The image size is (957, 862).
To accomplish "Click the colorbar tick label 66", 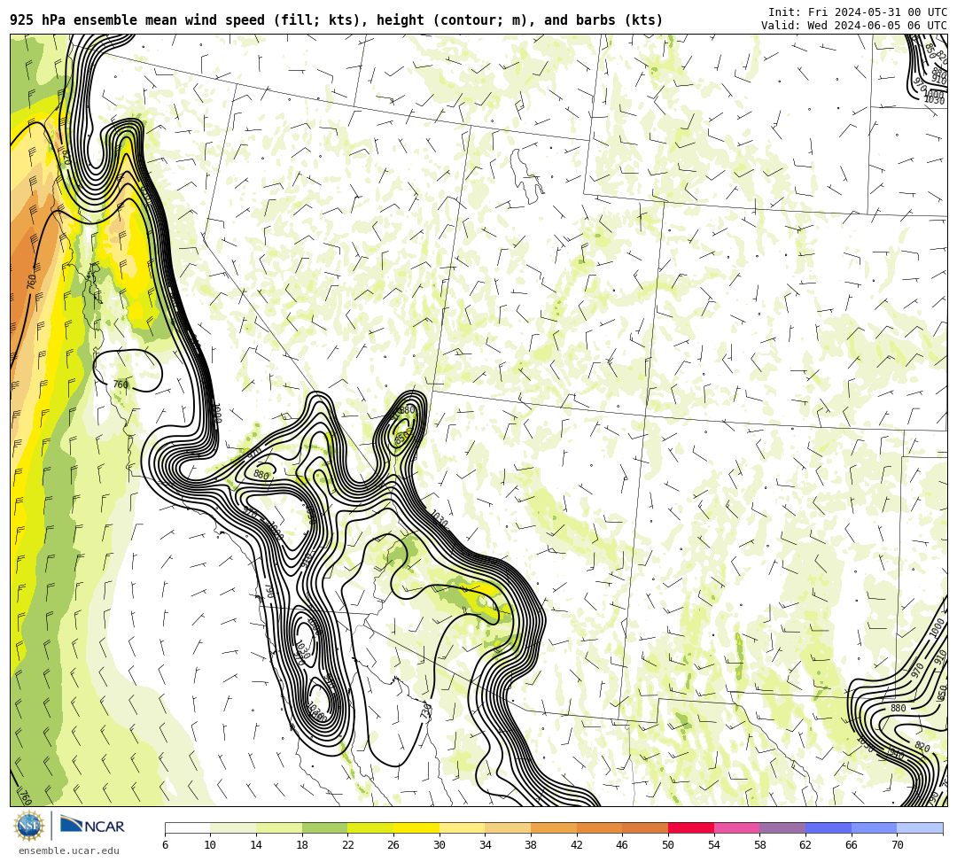I will [x=852, y=845].
